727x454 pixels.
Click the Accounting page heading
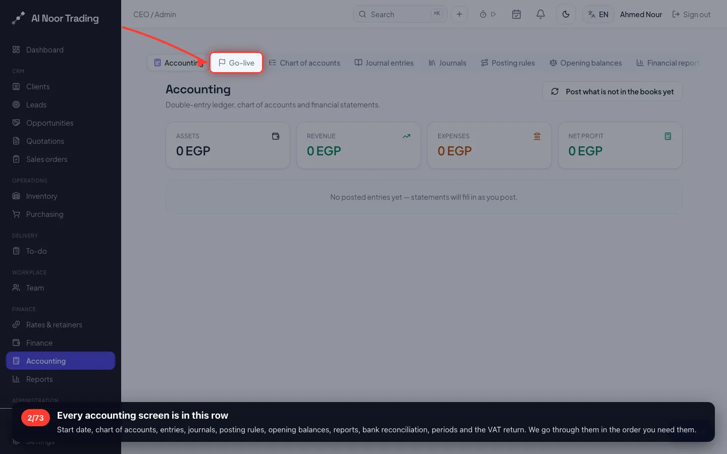pos(198,89)
